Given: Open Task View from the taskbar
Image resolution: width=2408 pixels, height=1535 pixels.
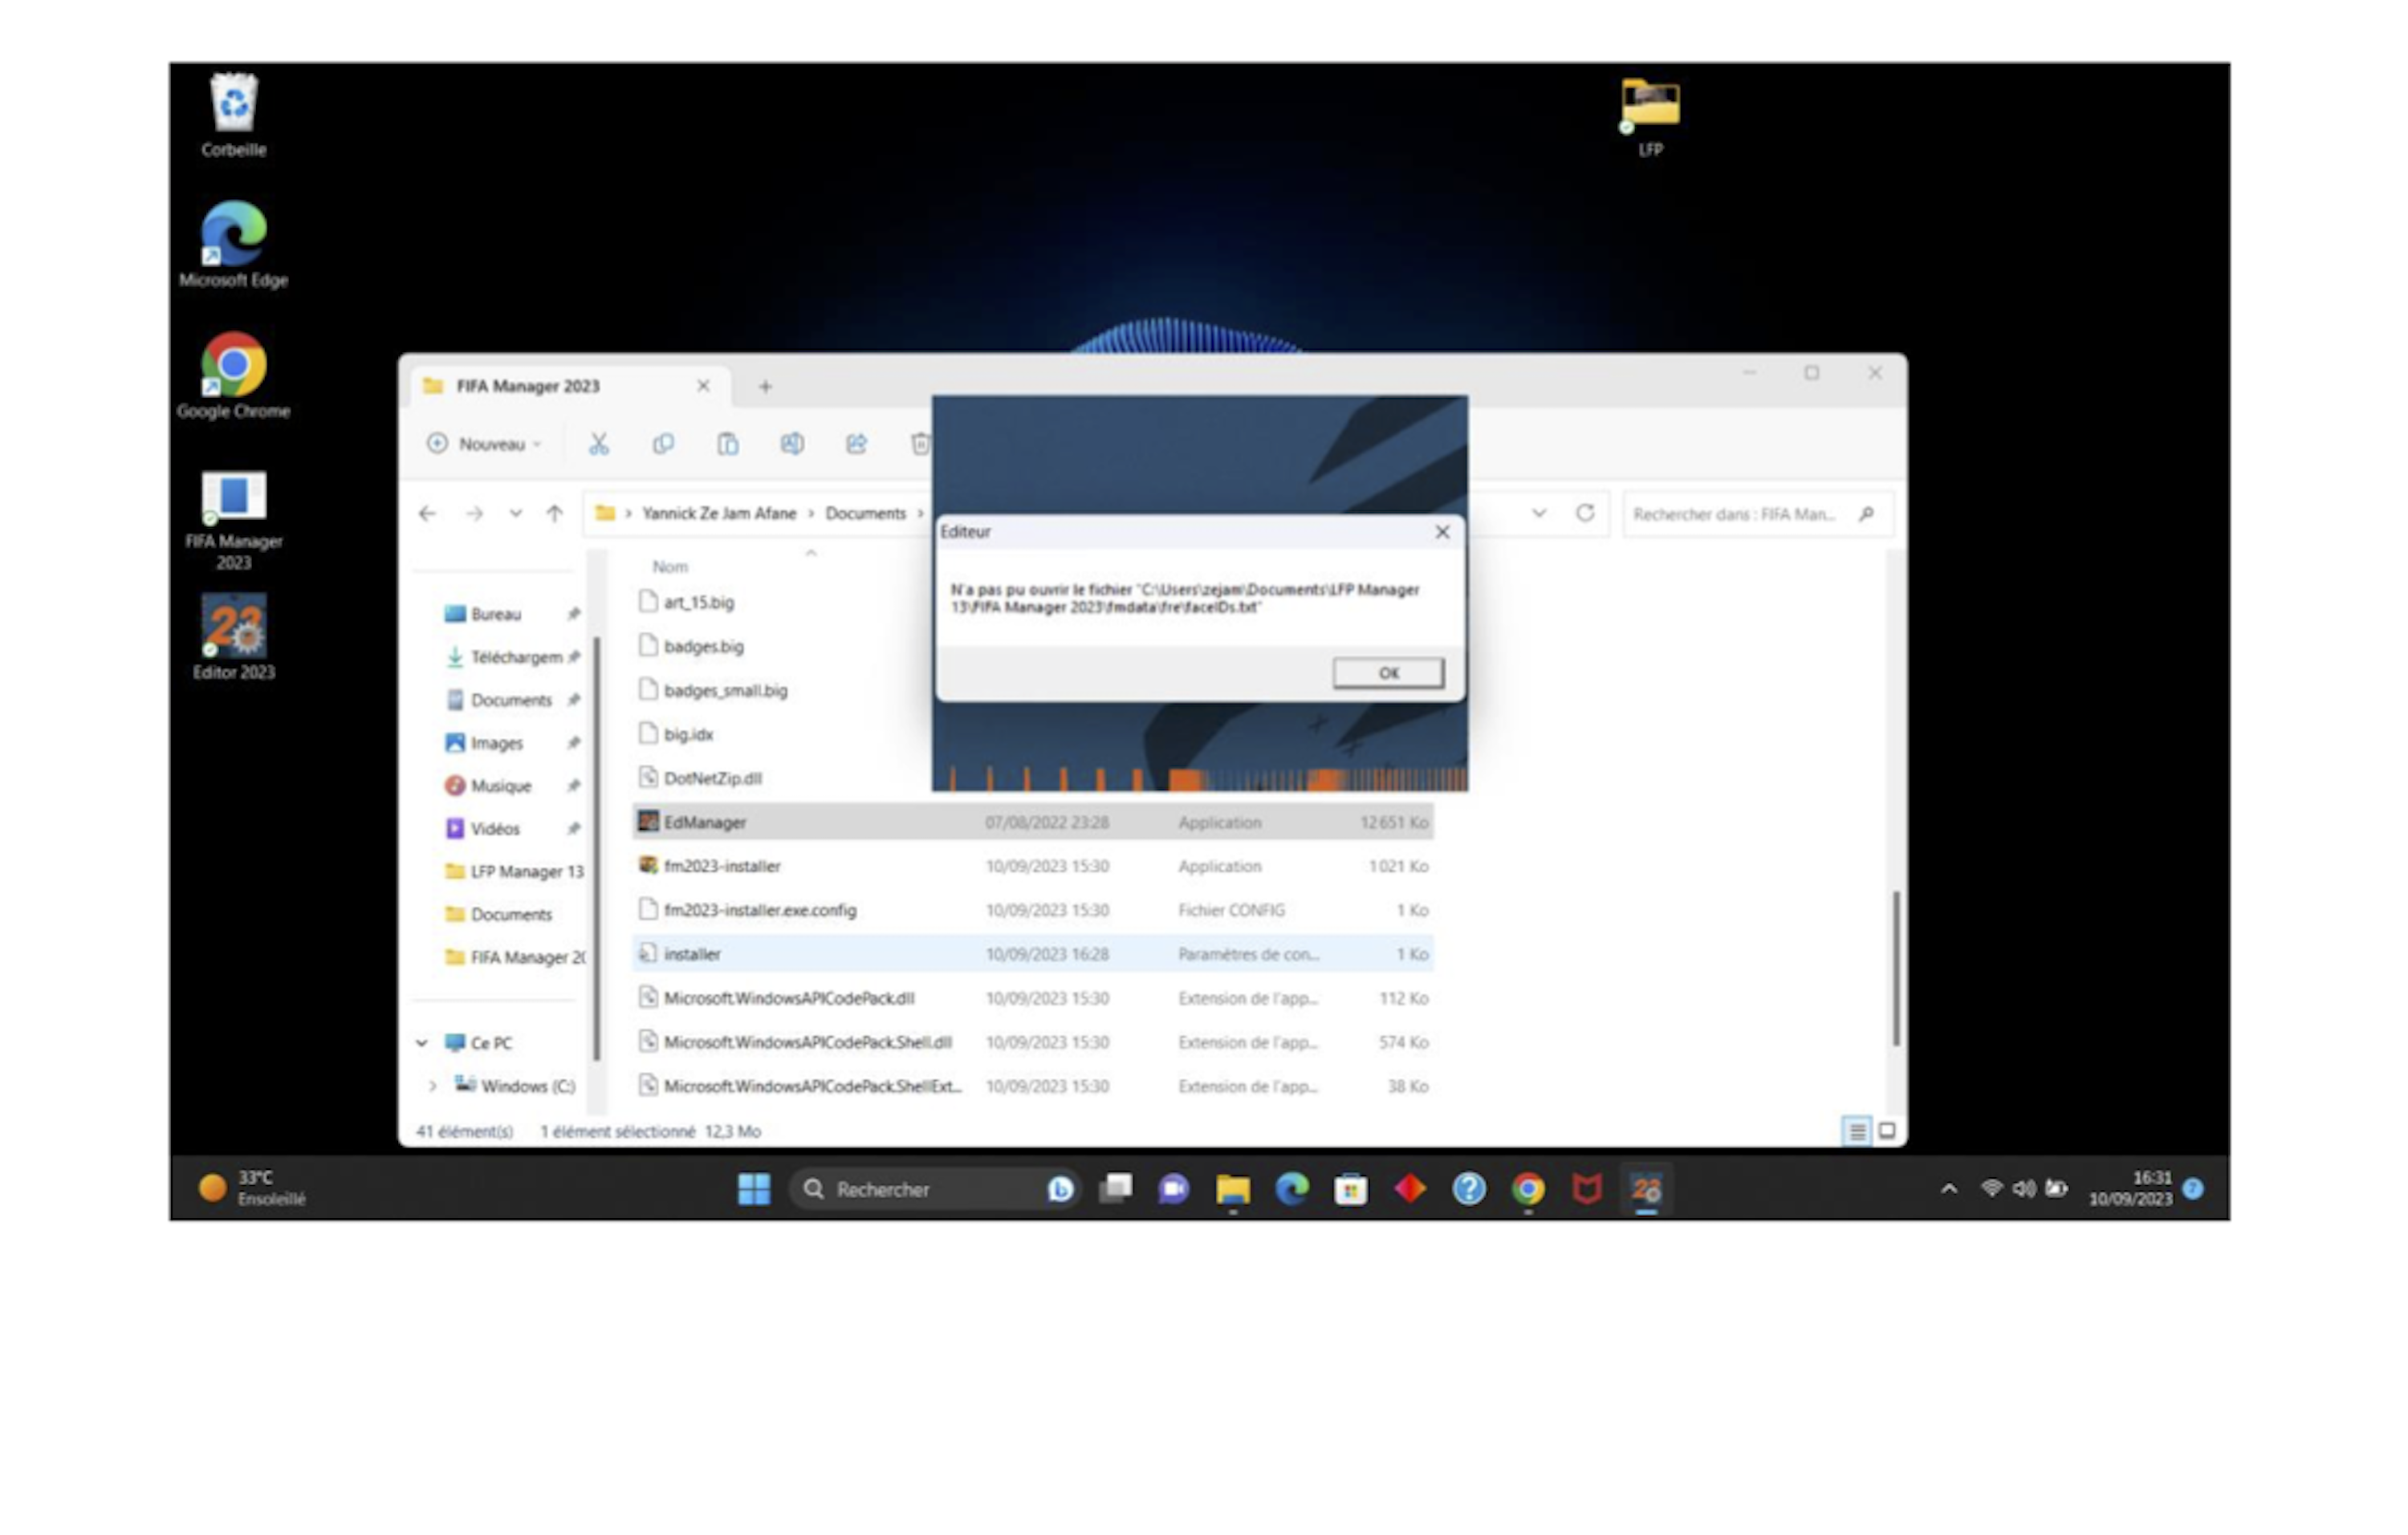Looking at the screenshot, I should pyautogui.click(x=1116, y=1188).
